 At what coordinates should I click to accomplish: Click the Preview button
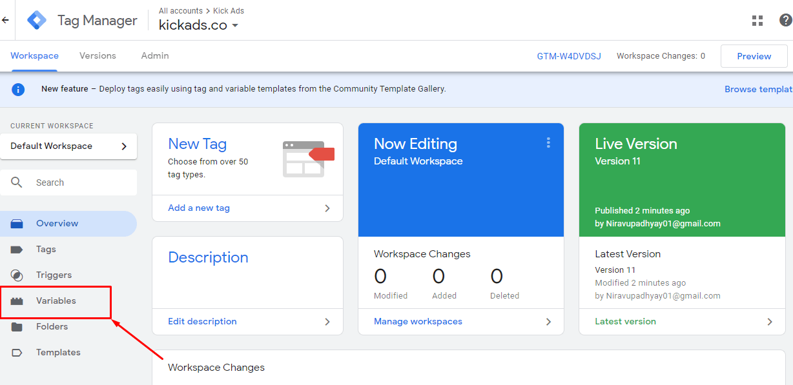(754, 56)
